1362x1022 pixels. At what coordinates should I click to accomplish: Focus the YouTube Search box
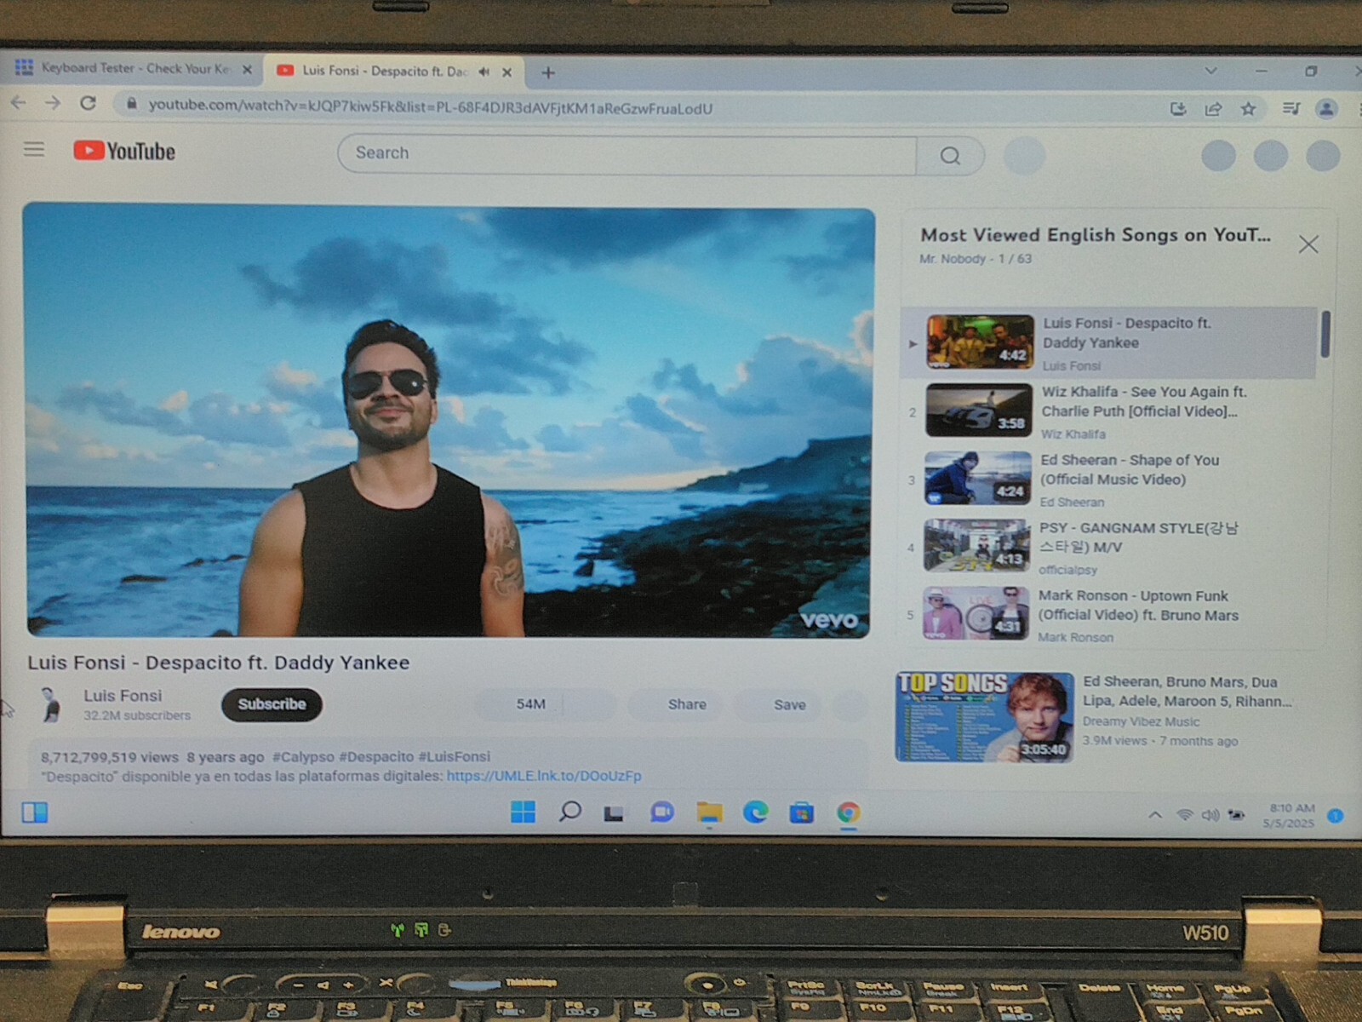(x=627, y=153)
